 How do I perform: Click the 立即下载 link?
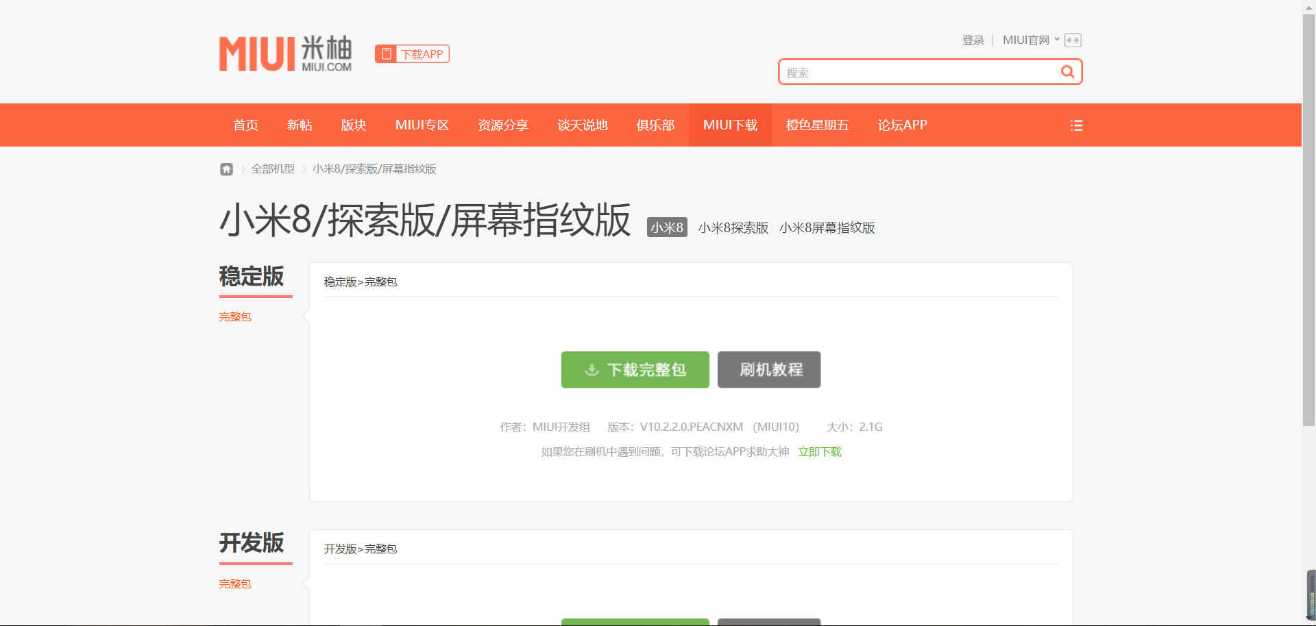pos(820,452)
